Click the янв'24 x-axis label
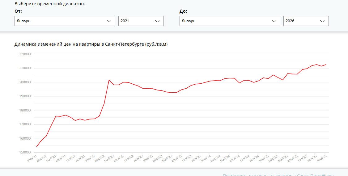The width and height of the screenshot is (348, 176). [x=206, y=158]
